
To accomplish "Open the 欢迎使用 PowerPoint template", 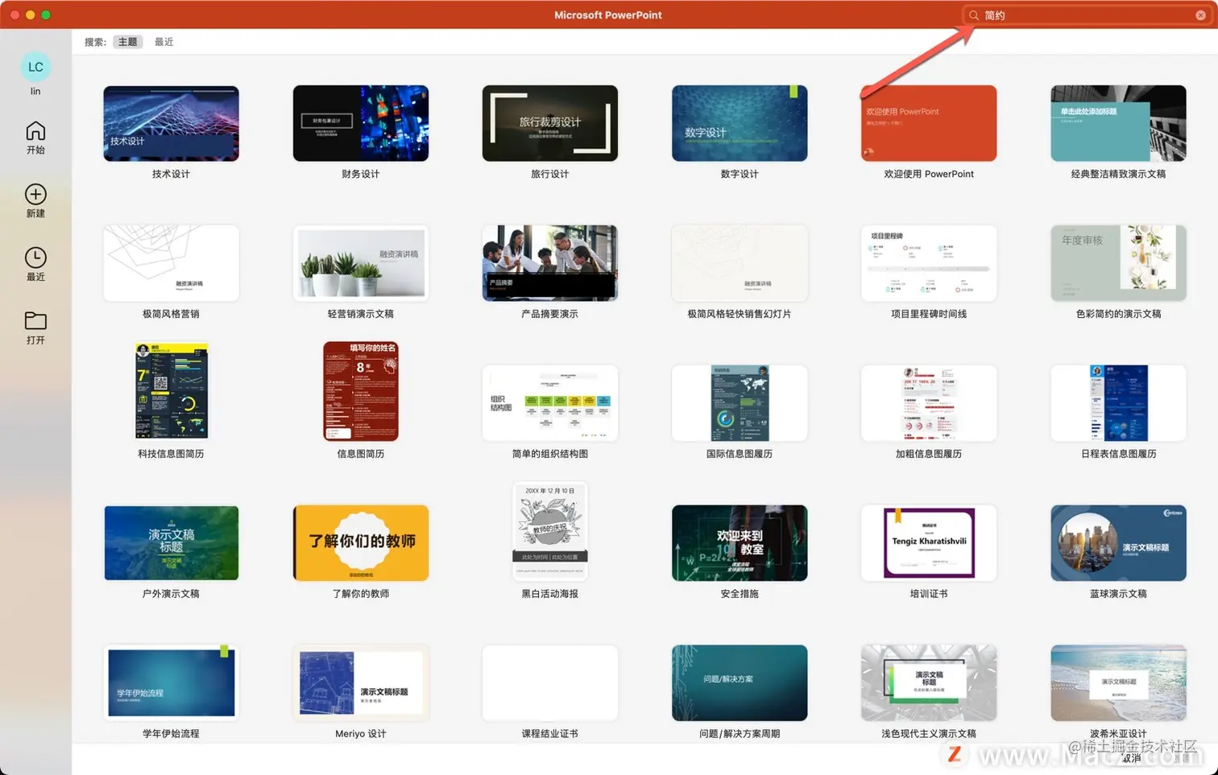I will (929, 123).
